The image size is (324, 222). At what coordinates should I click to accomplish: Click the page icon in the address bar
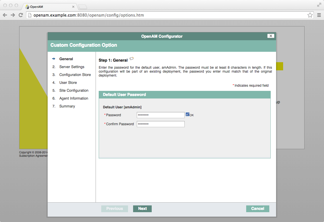pyautogui.click(x=30, y=15)
